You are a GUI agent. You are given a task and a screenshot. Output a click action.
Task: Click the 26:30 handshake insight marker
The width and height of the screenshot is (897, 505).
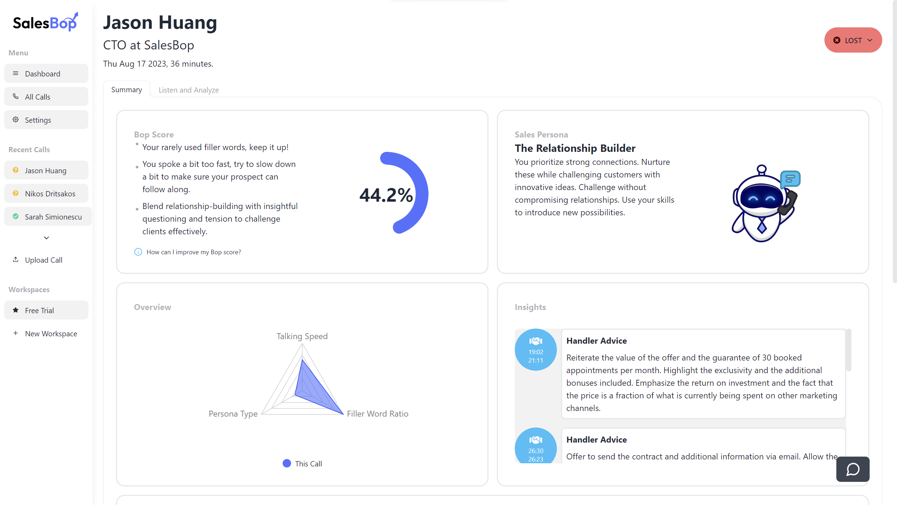pyautogui.click(x=535, y=445)
